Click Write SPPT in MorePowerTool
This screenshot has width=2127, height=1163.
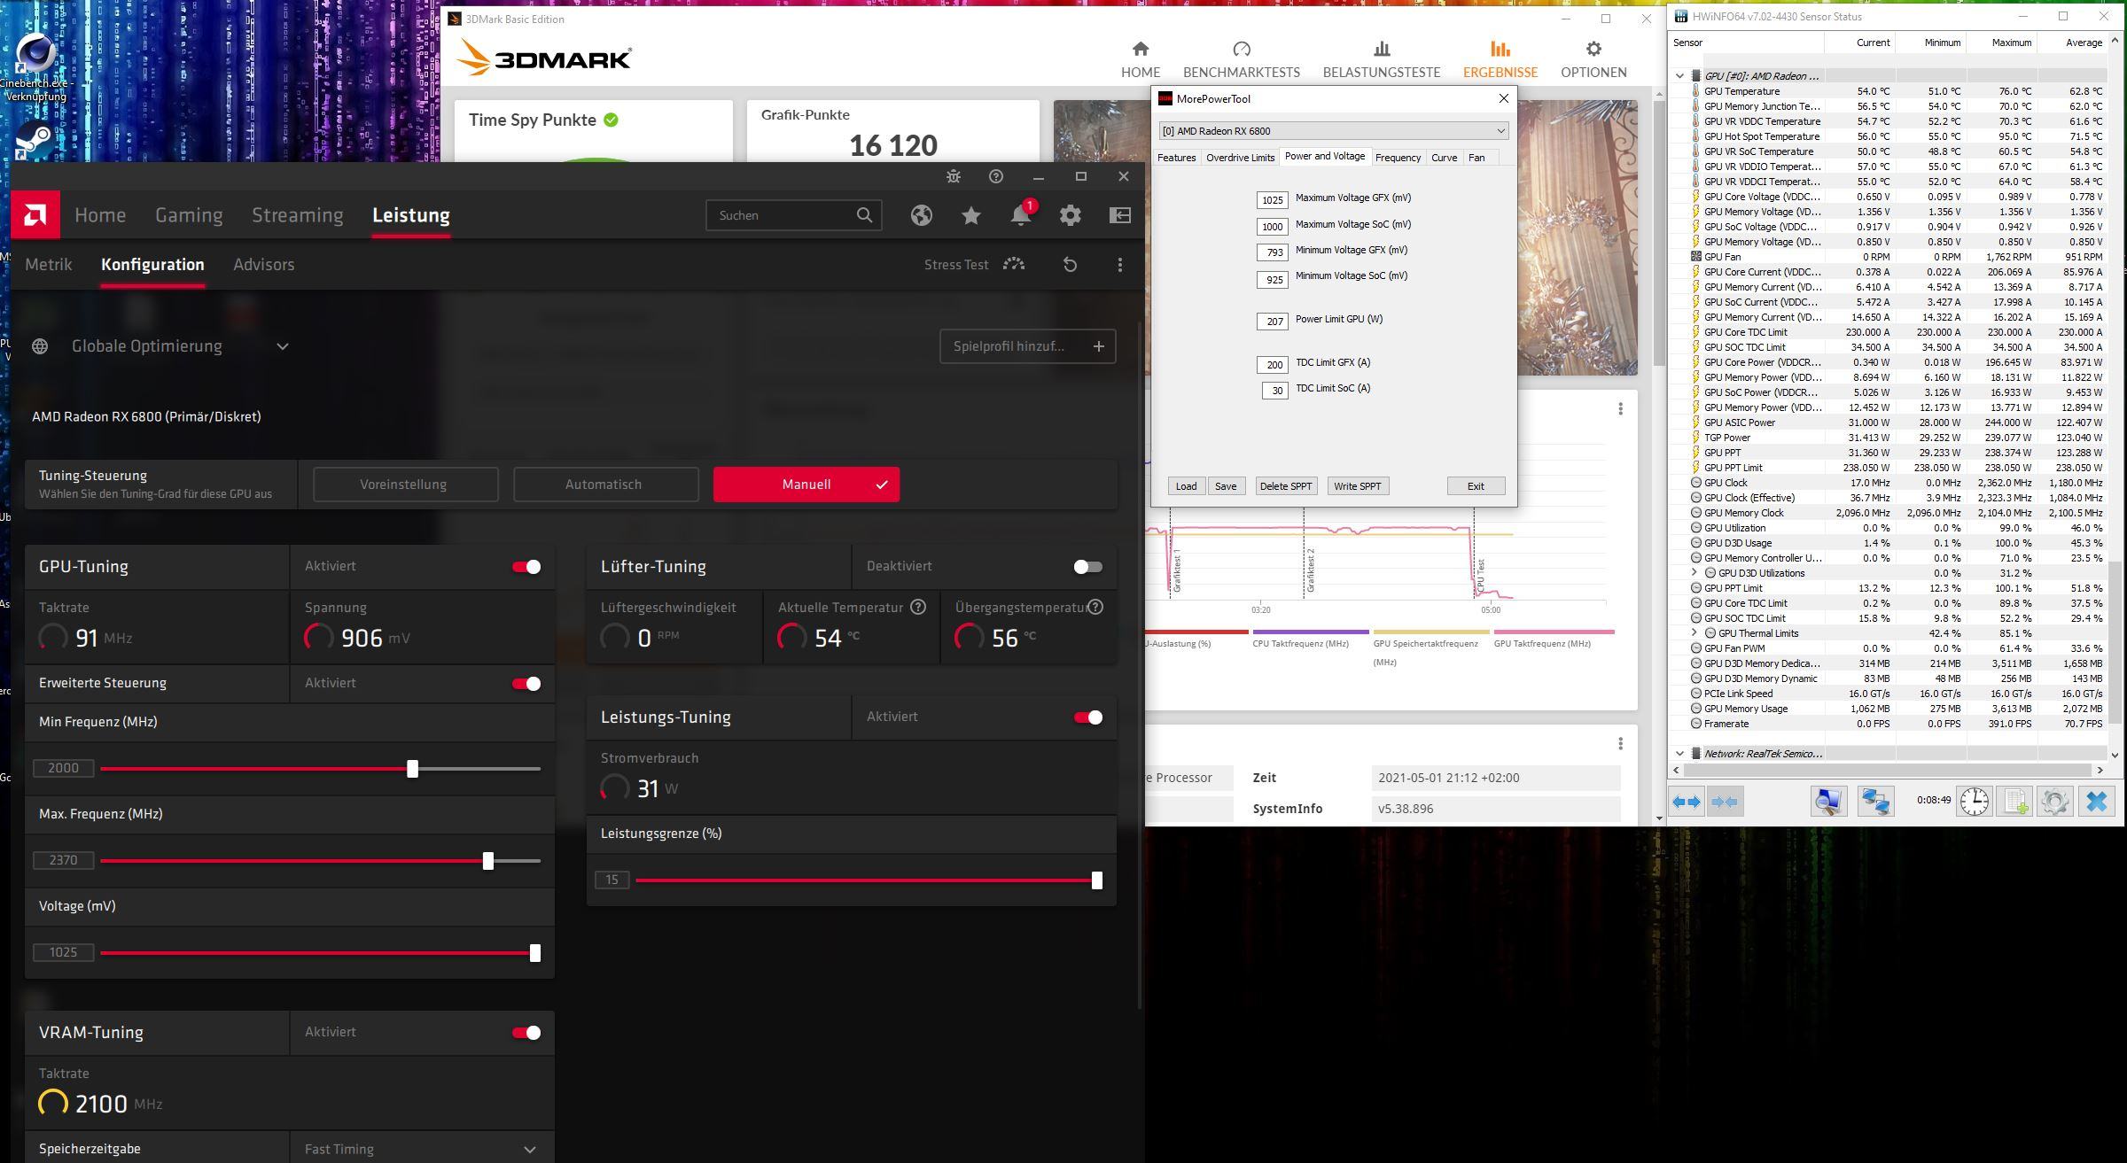click(x=1357, y=486)
